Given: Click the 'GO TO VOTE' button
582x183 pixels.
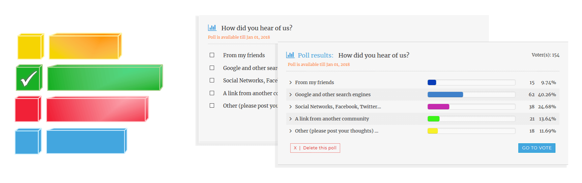Looking at the screenshot, I should tap(536, 148).
